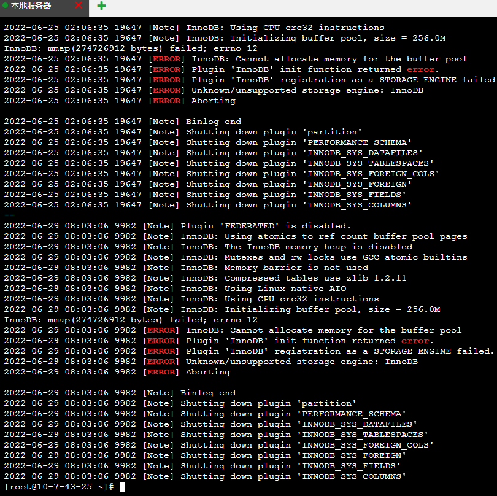The width and height of the screenshot is (497, 496).
Task: Click the 9982 'Aborting' error line
Action: tap(117, 373)
